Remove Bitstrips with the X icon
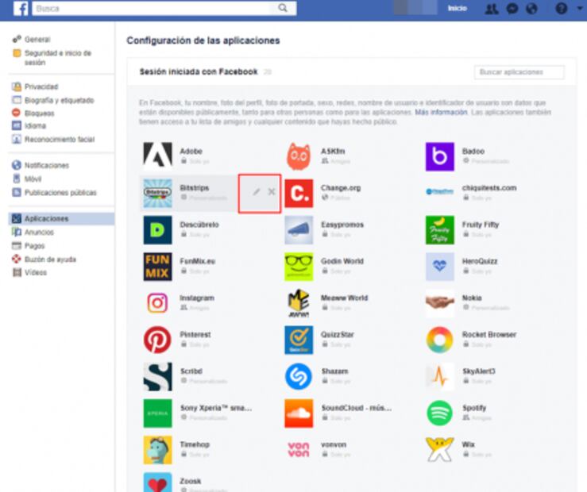The image size is (587, 492). tap(272, 192)
